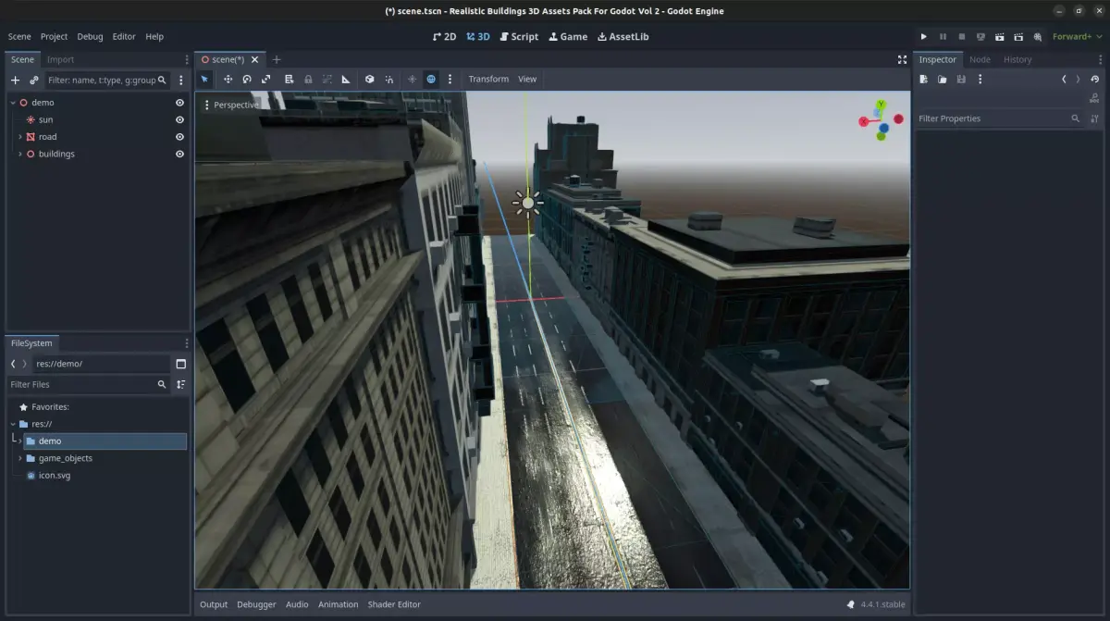Hide the buildings node
This screenshot has width=1110, height=621.
(179, 154)
